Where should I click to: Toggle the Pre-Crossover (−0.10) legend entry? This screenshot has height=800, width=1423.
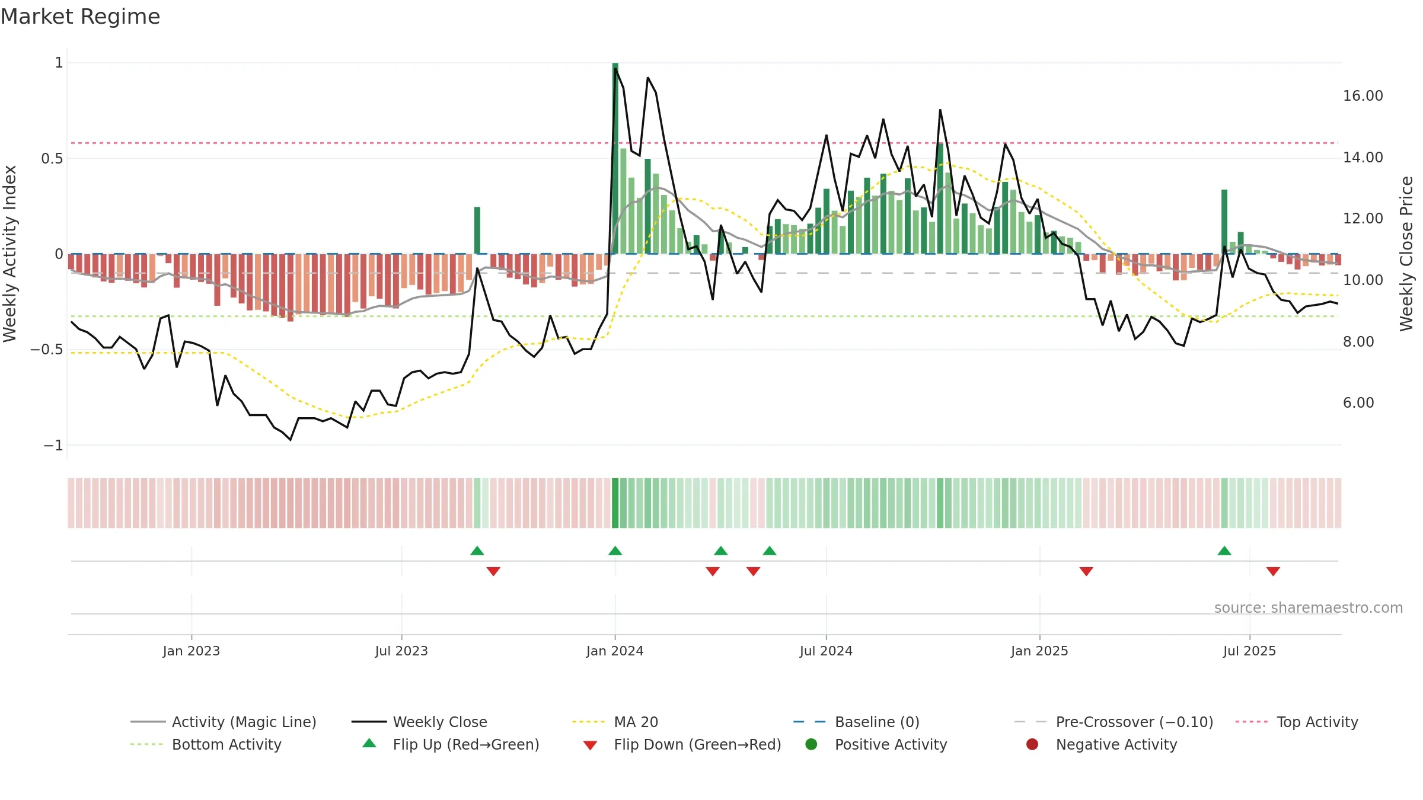click(x=1113, y=722)
